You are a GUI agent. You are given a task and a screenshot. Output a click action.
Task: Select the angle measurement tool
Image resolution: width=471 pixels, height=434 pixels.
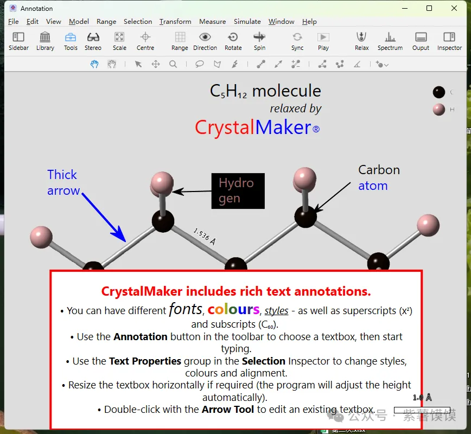pyautogui.click(x=357, y=64)
